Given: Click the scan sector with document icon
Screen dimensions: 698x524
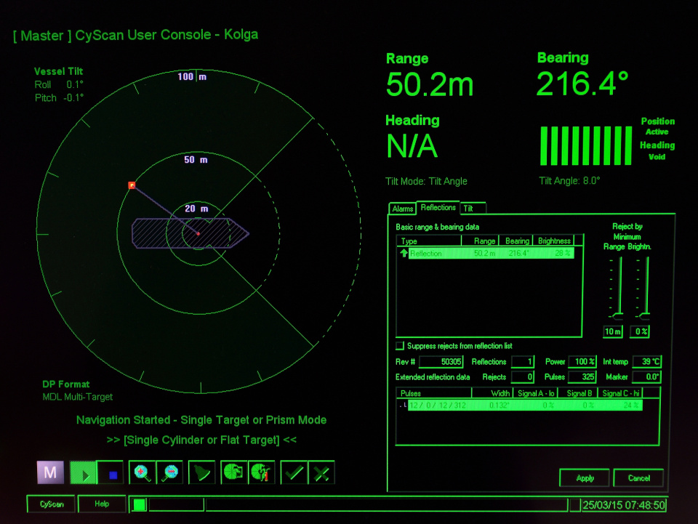Looking at the screenshot, I should coord(233,472).
